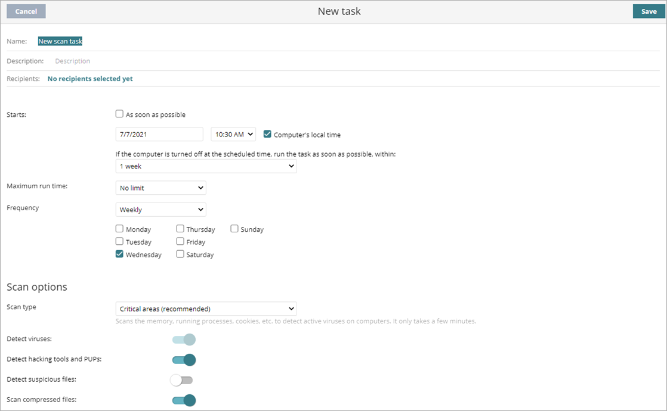Open the Scan type dropdown
The image size is (667, 411).
pyautogui.click(x=206, y=308)
